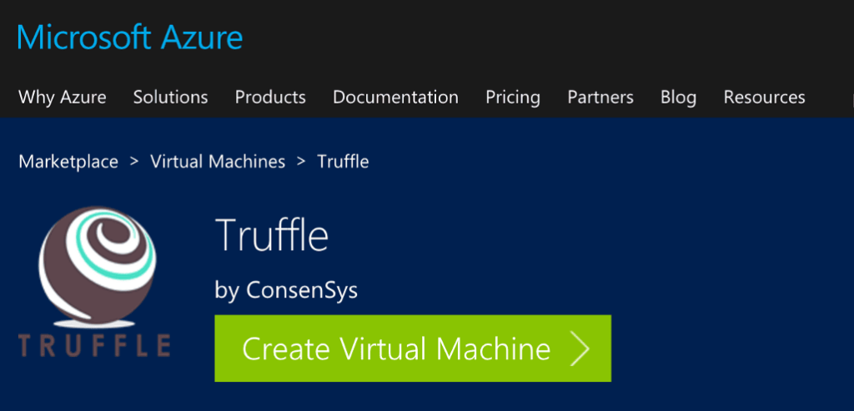The height and width of the screenshot is (411, 854).
Task: Select Pricing in the top navigation
Action: [513, 98]
